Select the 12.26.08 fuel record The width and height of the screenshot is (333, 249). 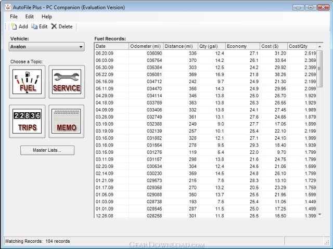click(206, 215)
